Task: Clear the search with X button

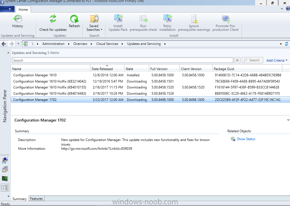Action: pyautogui.click(x=237, y=60)
